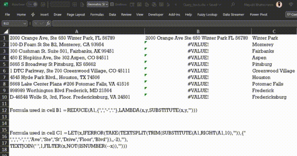The image size is (297, 156).
Task: Select cell 'Fairbanks' in column C
Action: pyautogui.click(x=274, y=51)
